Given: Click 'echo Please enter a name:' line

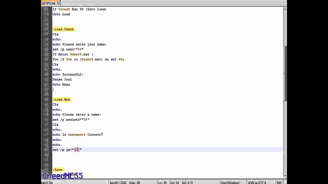Looking at the screenshot, I should [x=77, y=115].
